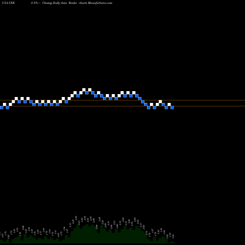Click the 'USA CER' chart title text

(8, 3)
